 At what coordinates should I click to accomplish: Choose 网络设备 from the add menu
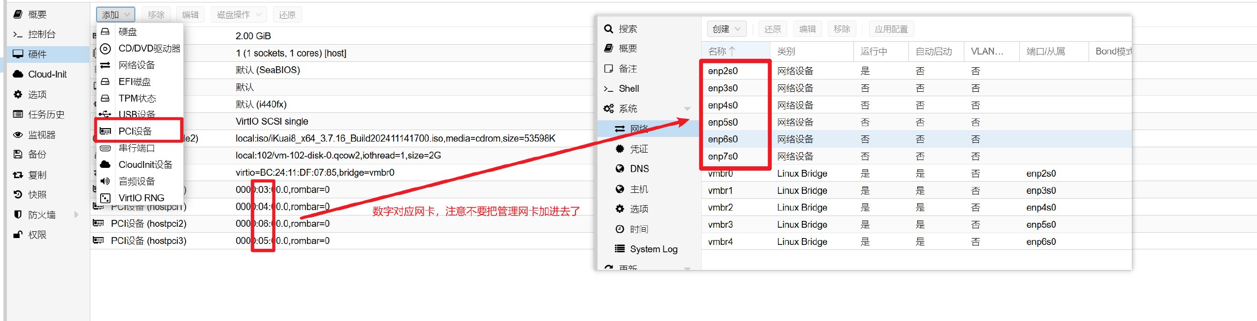[x=137, y=65]
